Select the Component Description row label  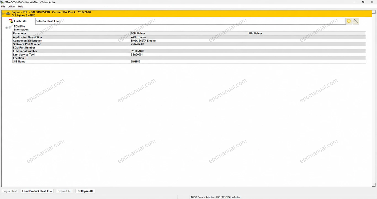click(x=28, y=41)
